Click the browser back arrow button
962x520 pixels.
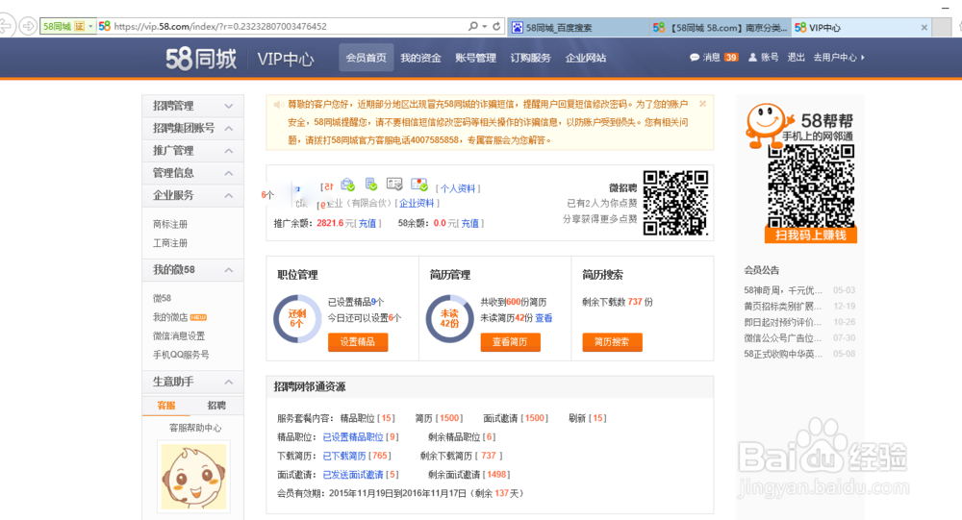coord(6,26)
